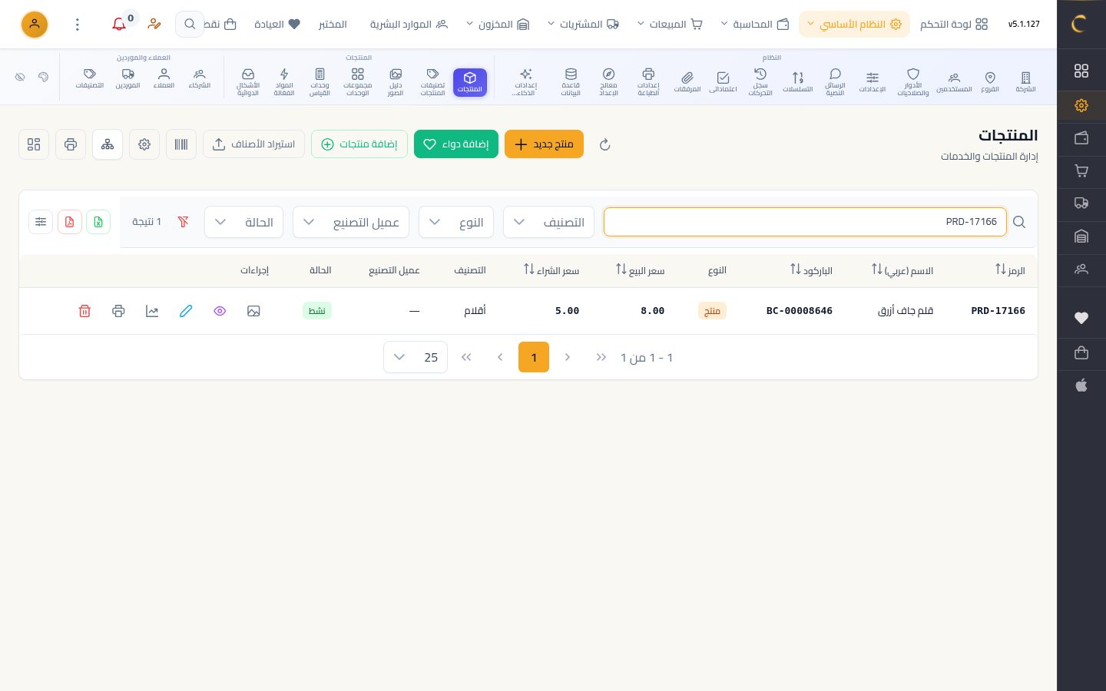Open الموارد البشرية top menu item
The width and height of the screenshot is (1106, 691).
[409, 25]
